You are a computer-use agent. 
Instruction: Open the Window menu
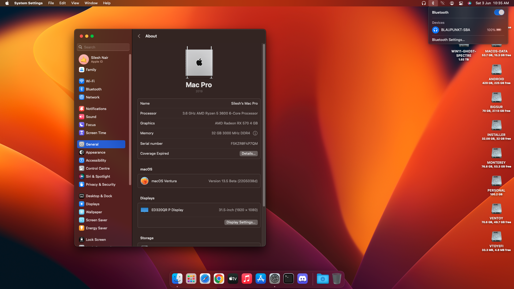point(91,3)
